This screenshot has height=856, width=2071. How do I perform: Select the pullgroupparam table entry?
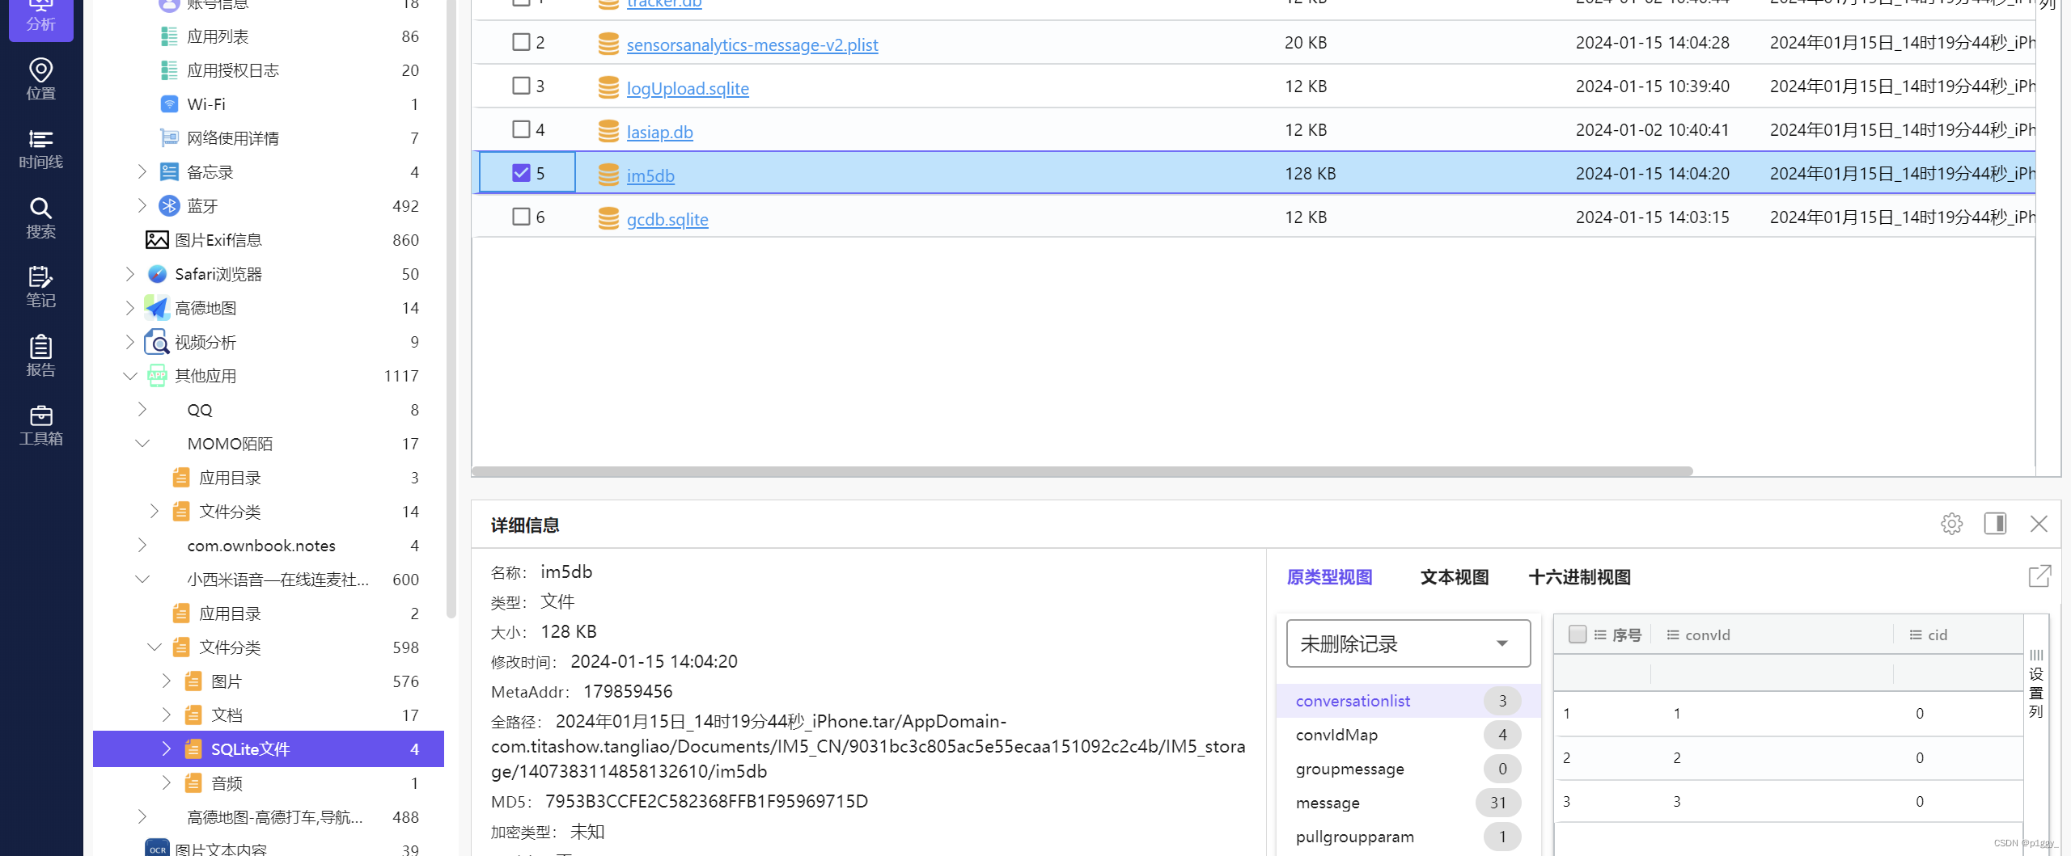(x=1408, y=837)
